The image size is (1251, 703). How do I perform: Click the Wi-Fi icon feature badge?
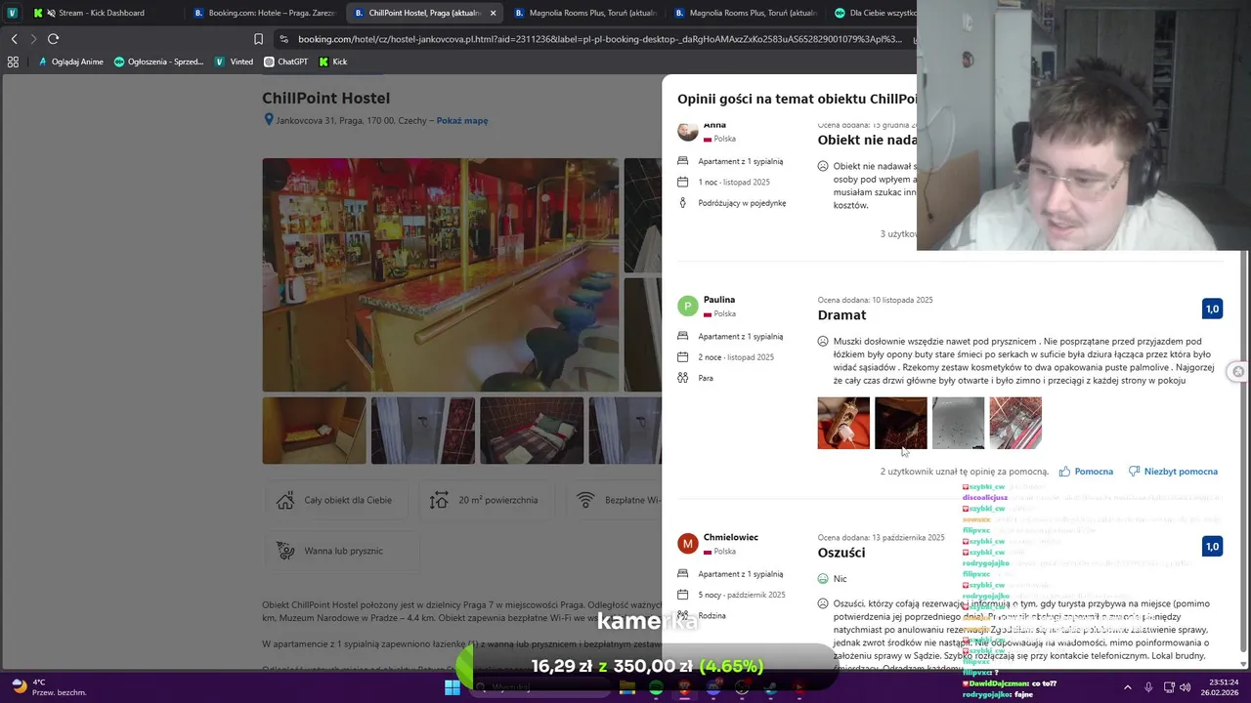click(x=585, y=500)
